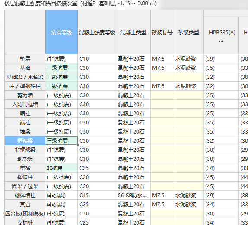The height and width of the screenshot is (225, 248).
Task: Click (非抗震) cell in 垫层 row
Action: click(61, 59)
